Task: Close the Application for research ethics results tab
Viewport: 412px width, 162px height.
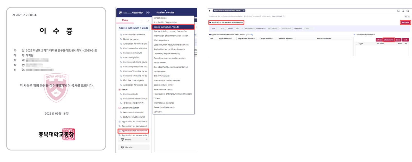Action: [244, 11]
